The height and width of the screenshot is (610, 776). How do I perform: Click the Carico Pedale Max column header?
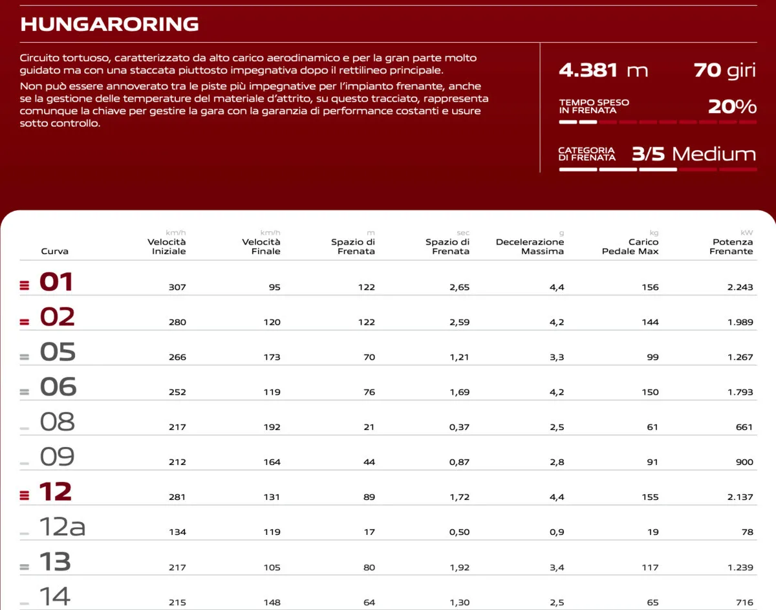point(630,246)
